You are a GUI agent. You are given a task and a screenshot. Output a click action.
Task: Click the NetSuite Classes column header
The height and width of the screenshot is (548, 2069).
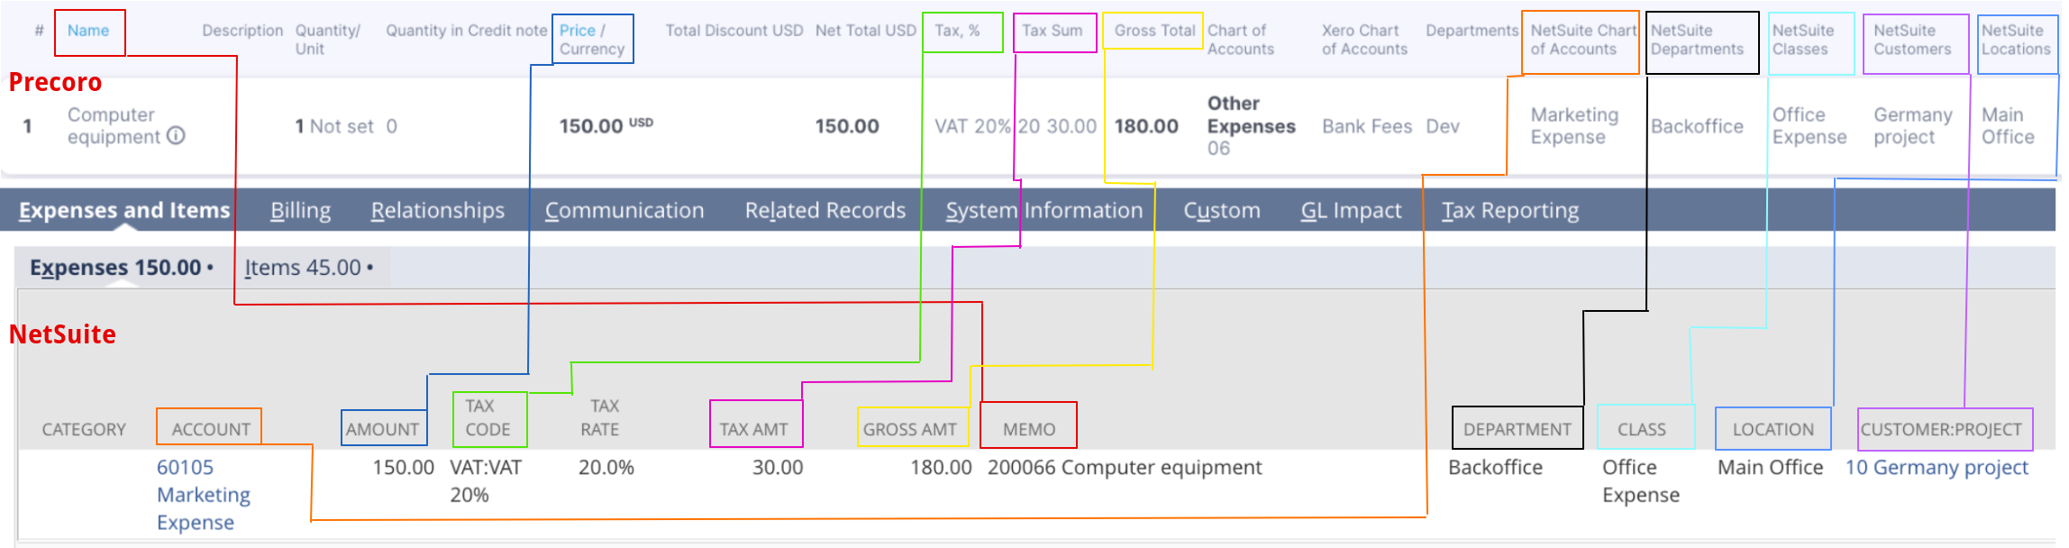pyautogui.click(x=1803, y=40)
